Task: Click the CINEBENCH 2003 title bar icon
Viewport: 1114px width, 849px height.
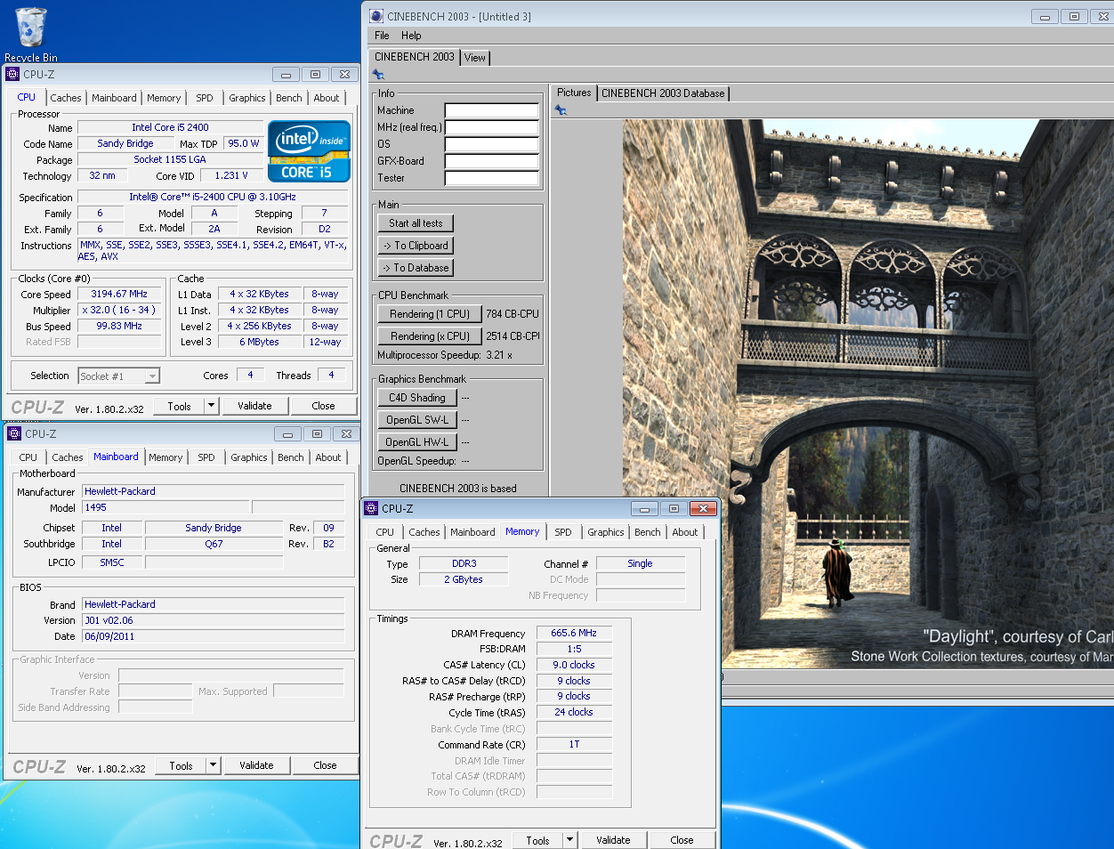Action: tap(376, 16)
